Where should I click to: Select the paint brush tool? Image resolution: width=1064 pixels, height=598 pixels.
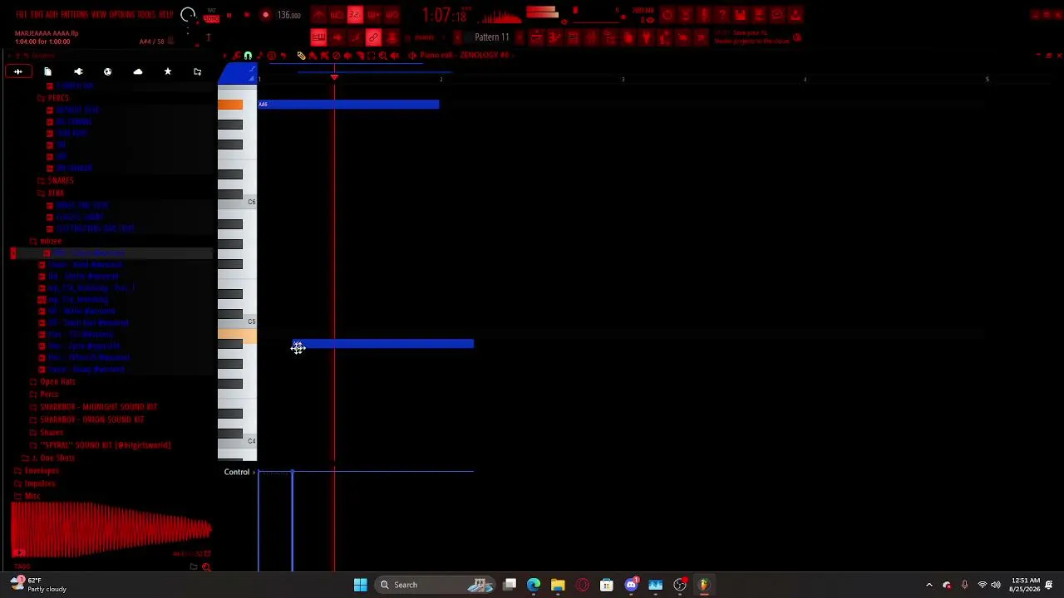click(313, 56)
